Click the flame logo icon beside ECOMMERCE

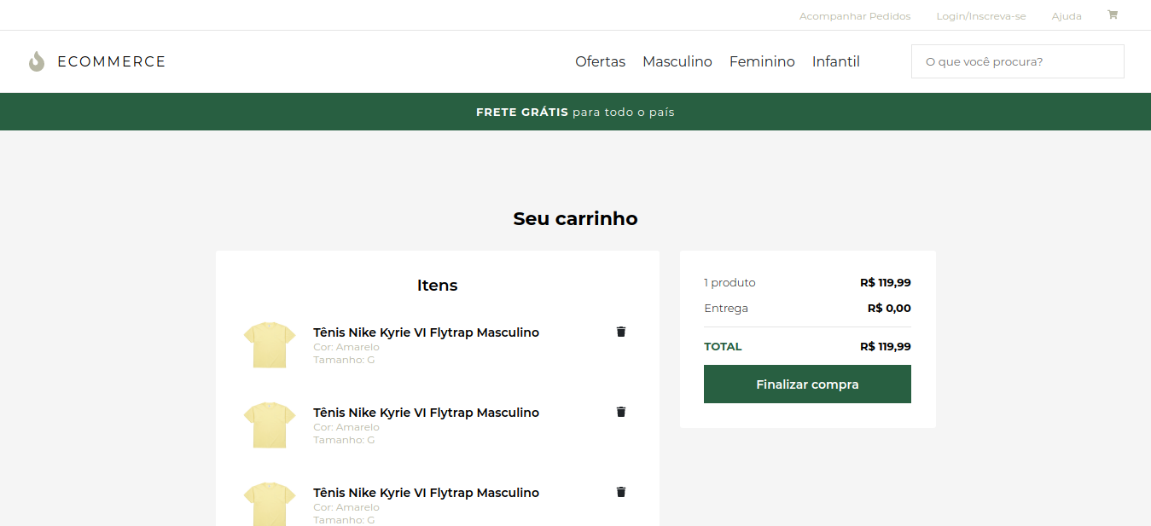[36, 61]
